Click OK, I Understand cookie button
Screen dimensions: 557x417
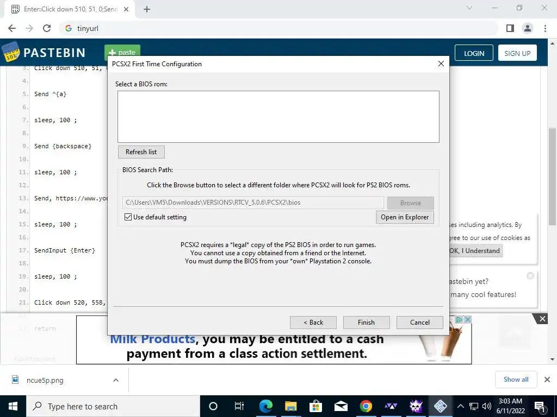point(475,251)
